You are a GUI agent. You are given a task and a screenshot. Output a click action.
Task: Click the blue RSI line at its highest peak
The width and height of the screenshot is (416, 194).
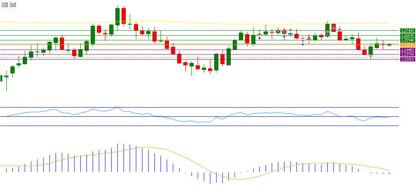117,107
